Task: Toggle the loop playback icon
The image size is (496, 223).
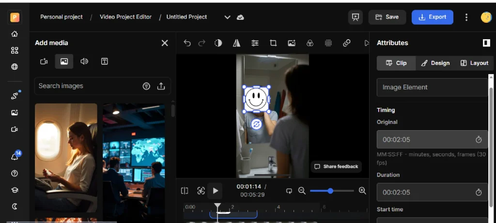Action: pyautogui.click(x=289, y=191)
